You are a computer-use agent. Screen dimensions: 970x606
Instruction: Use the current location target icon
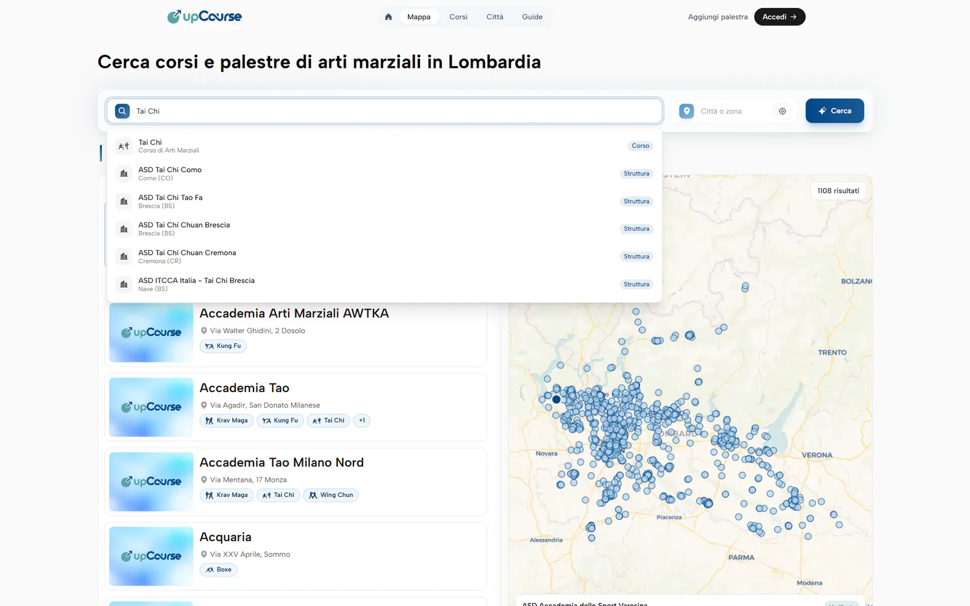click(783, 111)
